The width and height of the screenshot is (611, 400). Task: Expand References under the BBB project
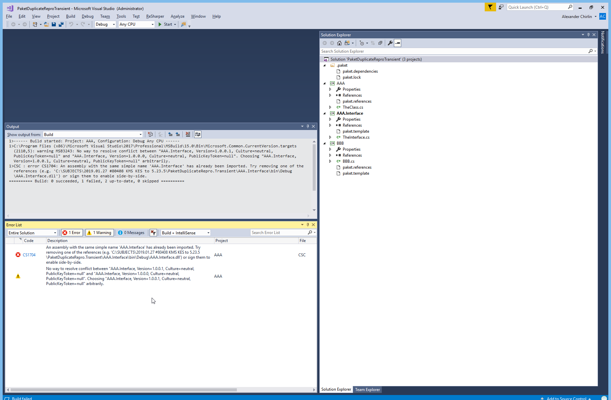[x=330, y=155]
